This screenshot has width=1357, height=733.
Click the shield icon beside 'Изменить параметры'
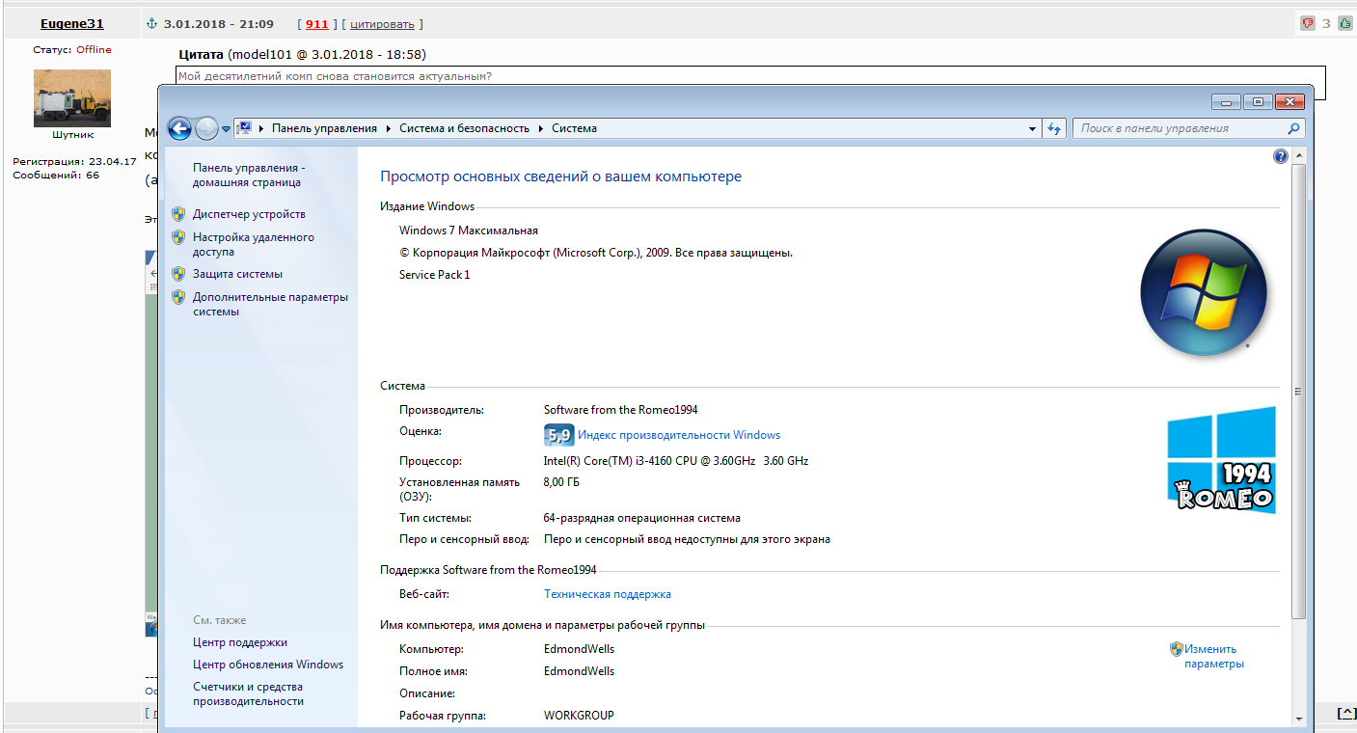[1177, 649]
